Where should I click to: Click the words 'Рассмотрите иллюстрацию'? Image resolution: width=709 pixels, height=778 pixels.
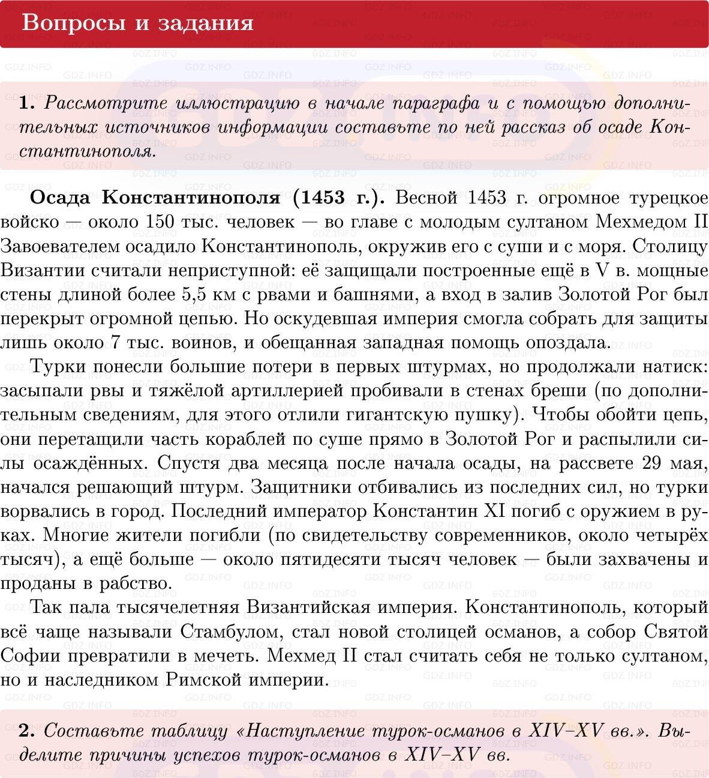(172, 103)
